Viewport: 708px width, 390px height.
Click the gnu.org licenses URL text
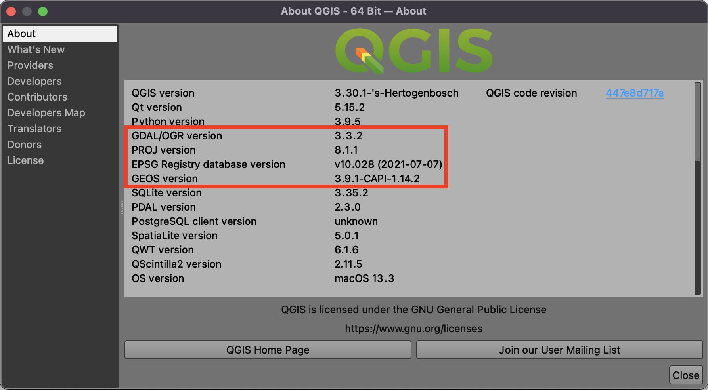click(x=413, y=329)
